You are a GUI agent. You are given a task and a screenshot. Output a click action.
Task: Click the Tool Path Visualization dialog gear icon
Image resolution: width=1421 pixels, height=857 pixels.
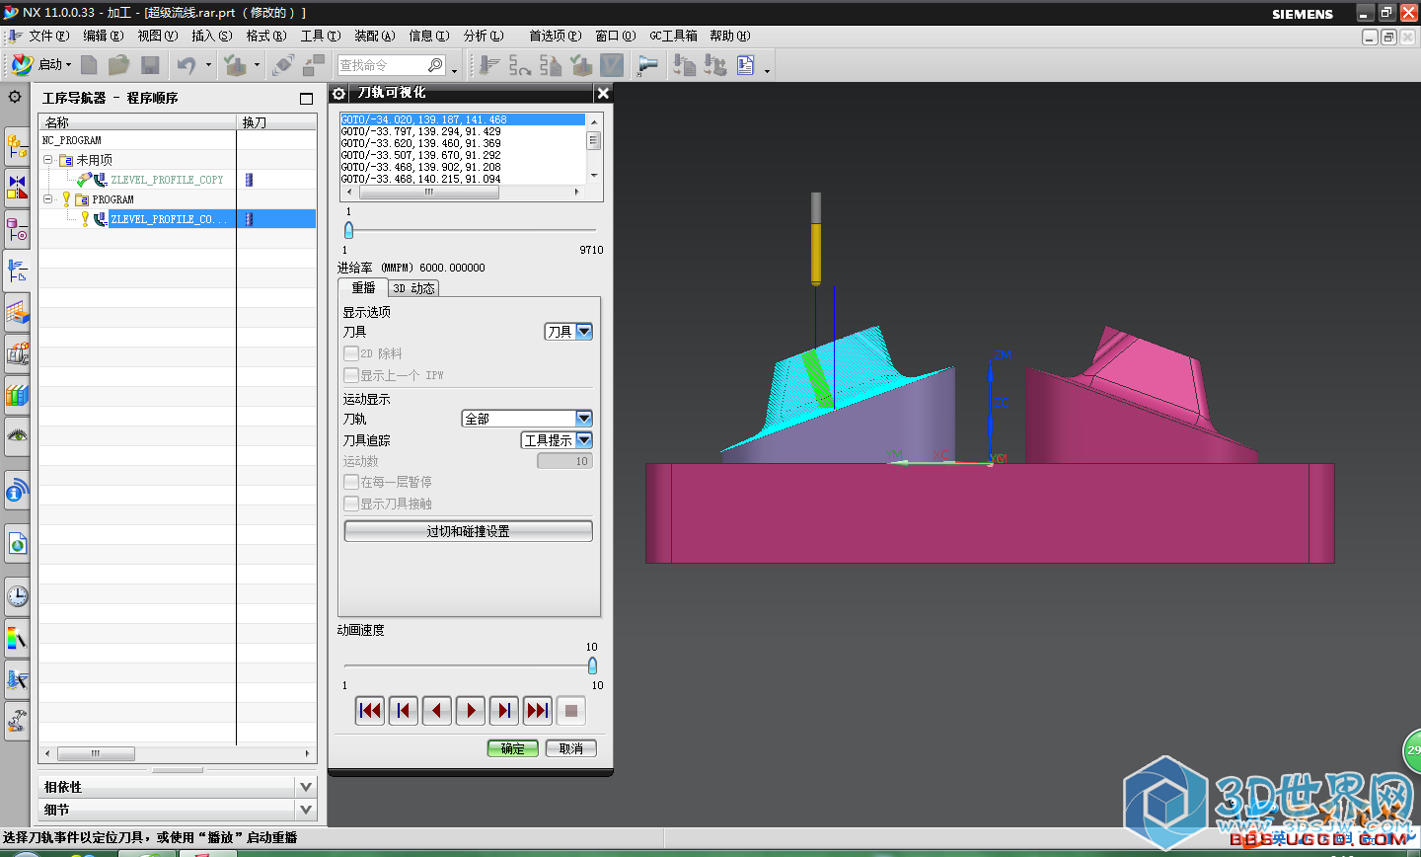338,93
